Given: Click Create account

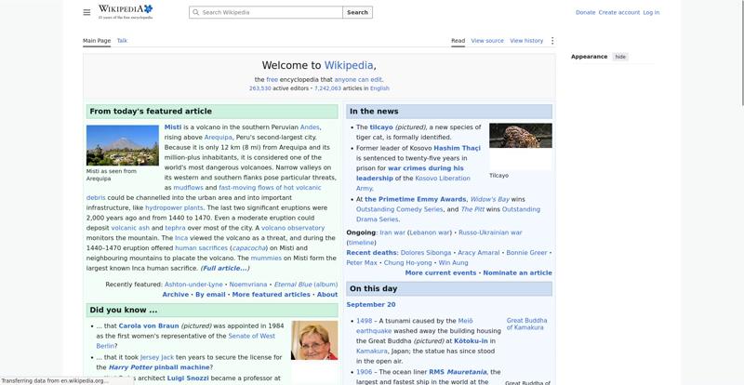Looking at the screenshot, I should click(618, 12).
